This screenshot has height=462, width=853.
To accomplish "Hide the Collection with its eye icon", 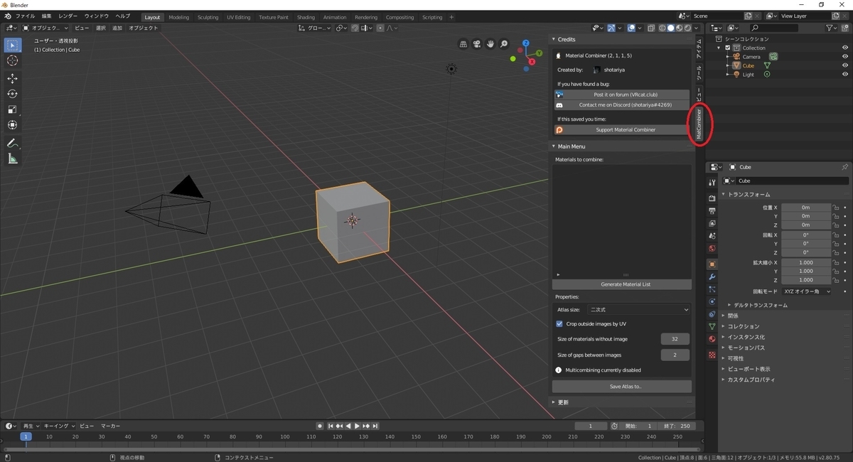I will [845, 48].
